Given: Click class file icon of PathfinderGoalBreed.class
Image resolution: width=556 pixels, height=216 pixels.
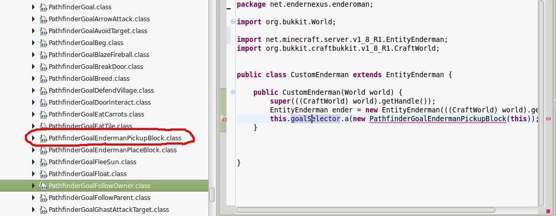Looking at the screenshot, I should 43,79.
